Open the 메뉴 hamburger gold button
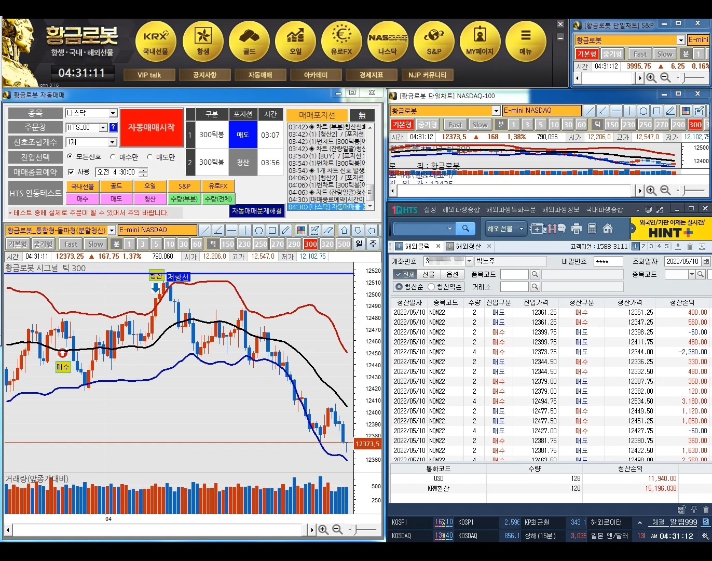The width and height of the screenshot is (712, 561). [x=526, y=42]
